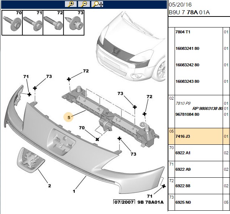
Task: Click italic part number 7810 P9
Action: point(183,103)
